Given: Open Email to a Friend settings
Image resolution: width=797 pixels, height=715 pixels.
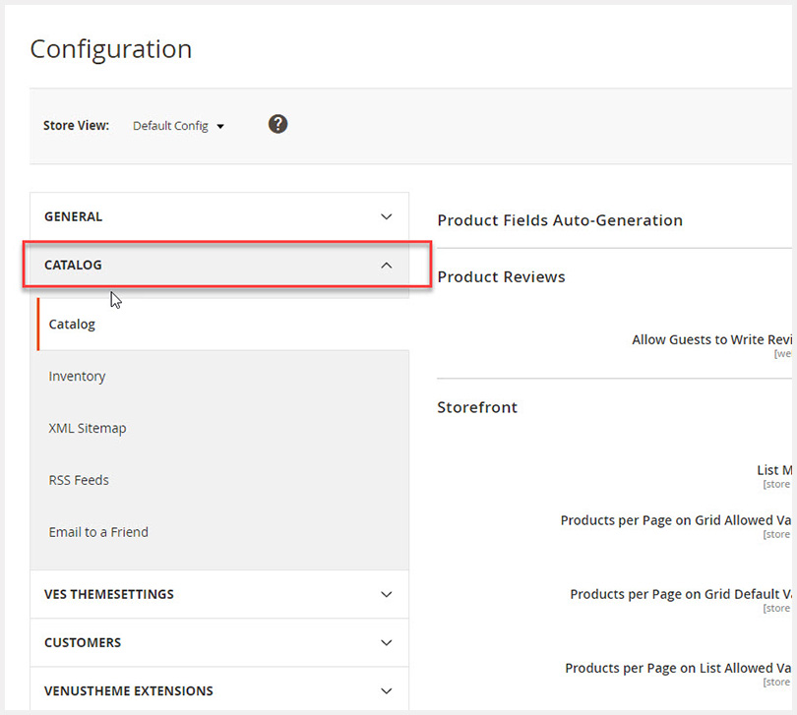Looking at the screenshot, I should pos(98,531).
